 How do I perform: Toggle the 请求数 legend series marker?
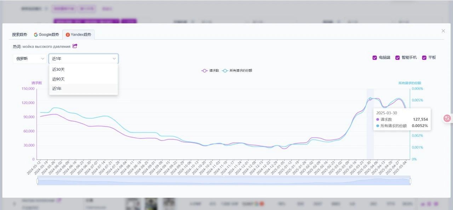205,70
